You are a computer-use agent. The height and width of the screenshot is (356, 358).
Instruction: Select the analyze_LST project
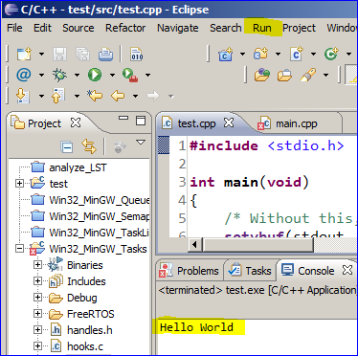pyautogui.click(x=69, y=167)
